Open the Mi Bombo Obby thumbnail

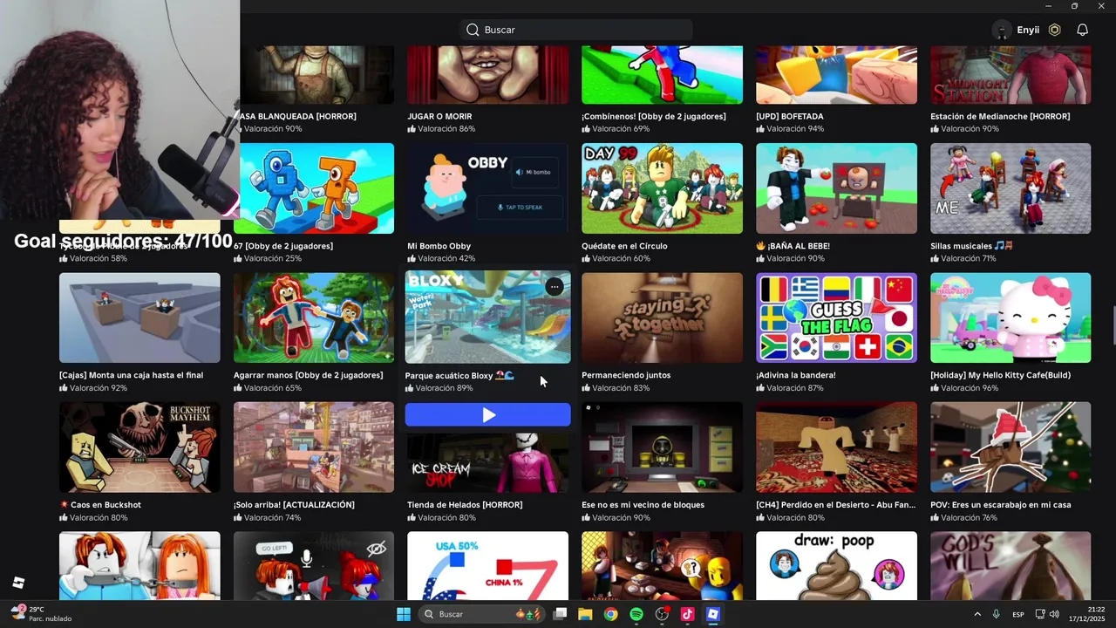point(488,188)
